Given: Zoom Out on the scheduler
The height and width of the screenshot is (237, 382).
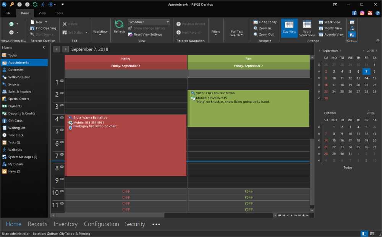Looking at the screenshot, I should [x=264, y=34].
